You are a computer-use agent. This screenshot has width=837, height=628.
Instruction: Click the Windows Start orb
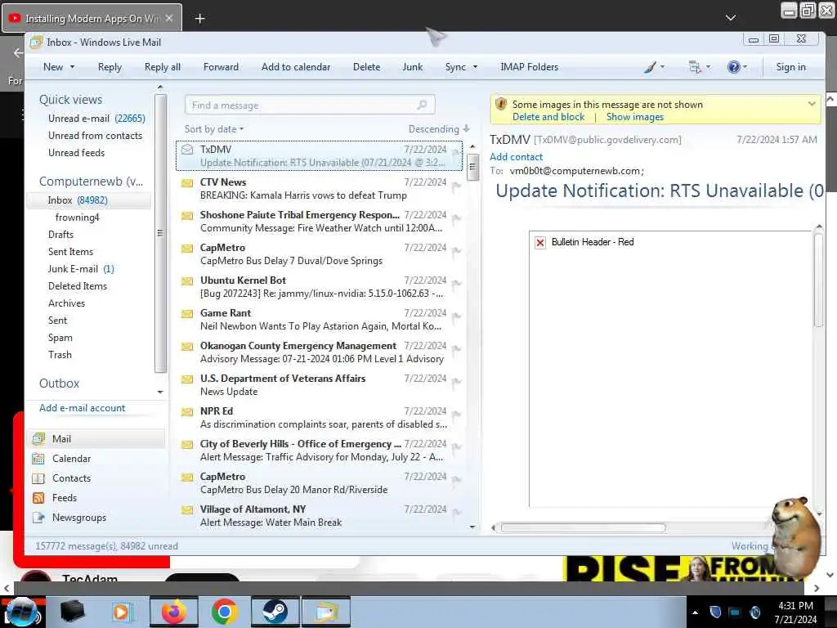21,612
